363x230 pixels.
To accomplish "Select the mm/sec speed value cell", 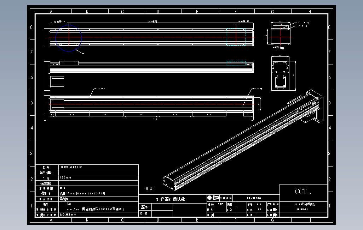I will click(x=98, y=209).
